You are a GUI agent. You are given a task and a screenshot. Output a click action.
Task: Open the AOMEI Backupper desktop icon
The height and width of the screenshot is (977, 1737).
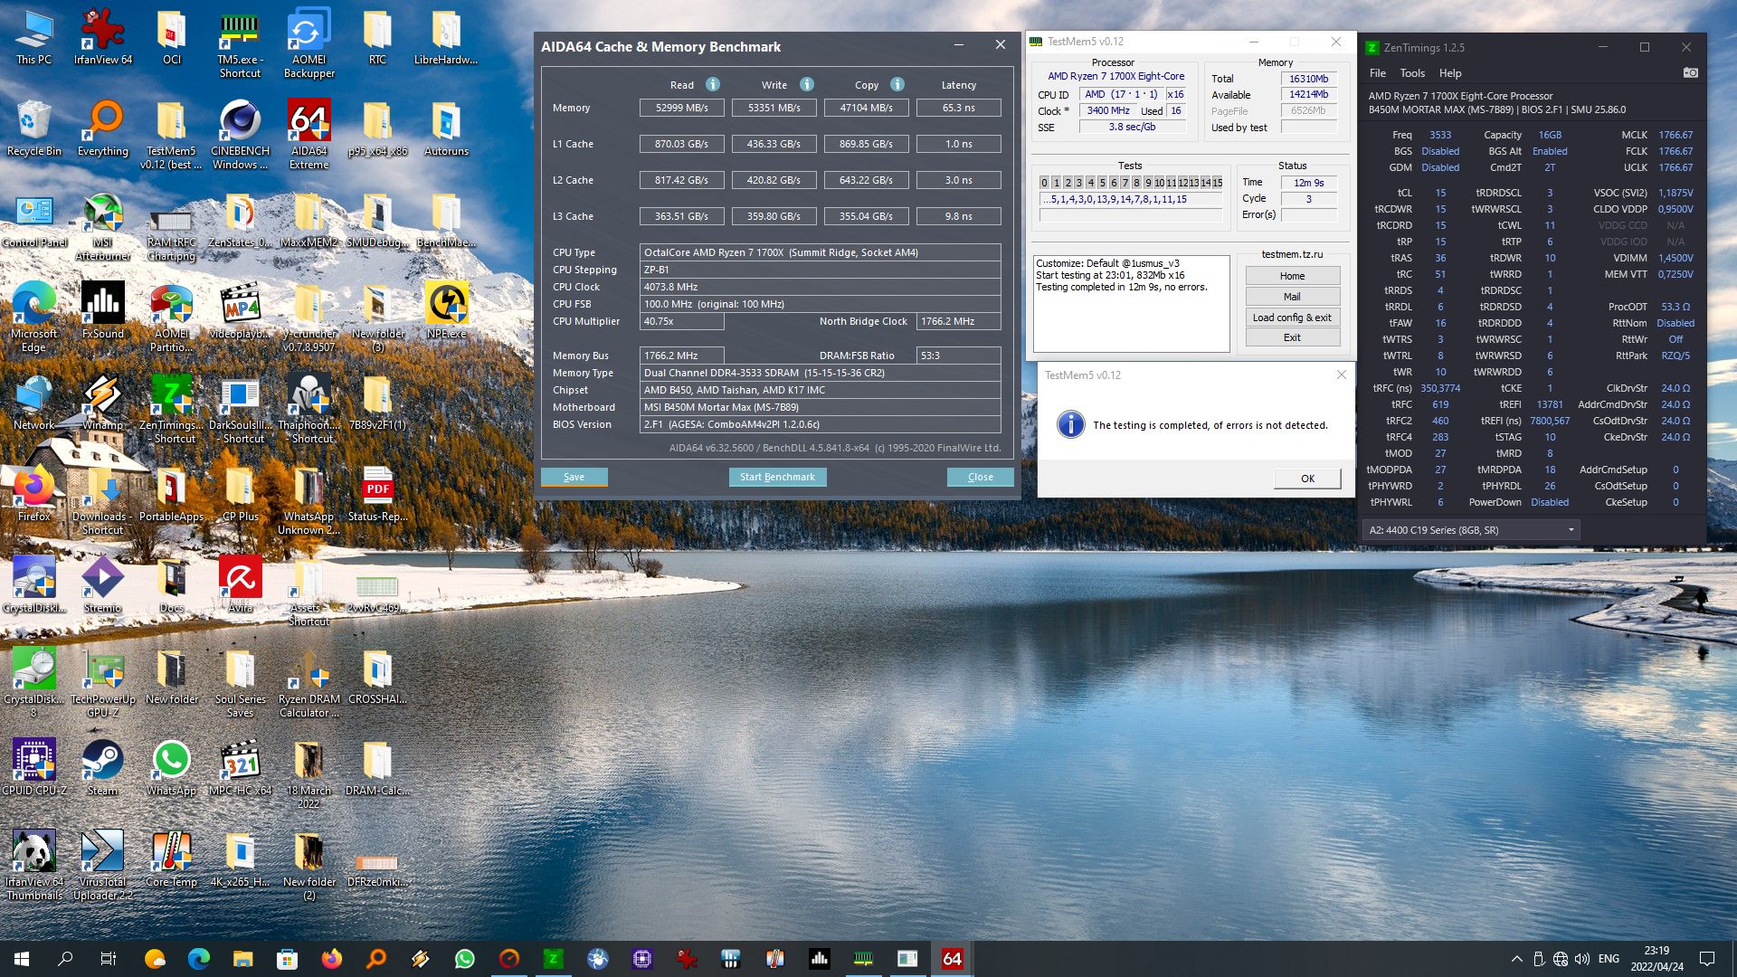point(309,43)
